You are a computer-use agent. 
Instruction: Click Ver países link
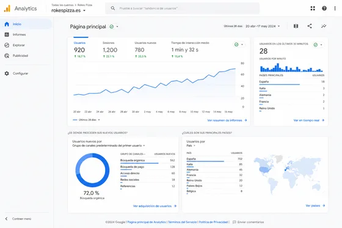click(x=313, y=205)
